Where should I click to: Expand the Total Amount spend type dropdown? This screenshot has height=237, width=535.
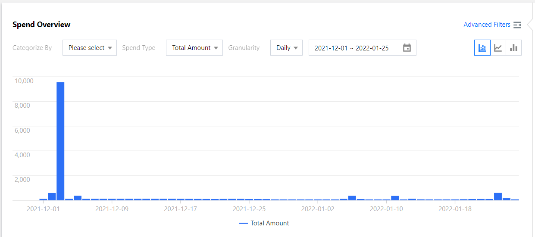point(194,48)
